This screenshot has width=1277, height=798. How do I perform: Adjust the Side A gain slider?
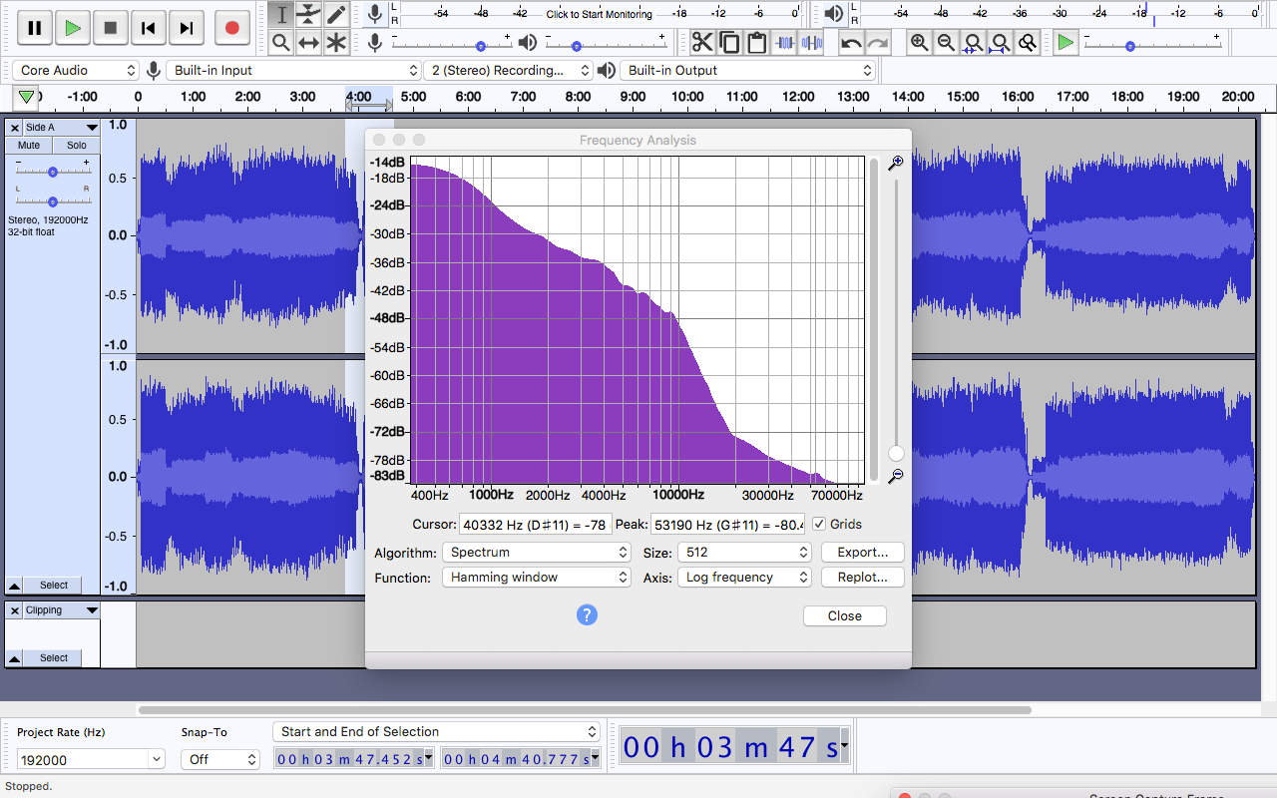[52, 171]
